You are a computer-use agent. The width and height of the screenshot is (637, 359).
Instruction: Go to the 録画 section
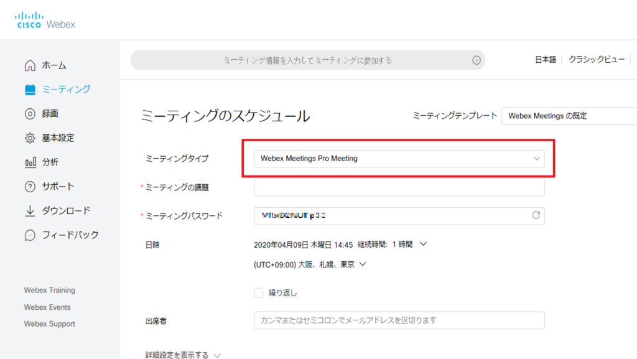50,114
